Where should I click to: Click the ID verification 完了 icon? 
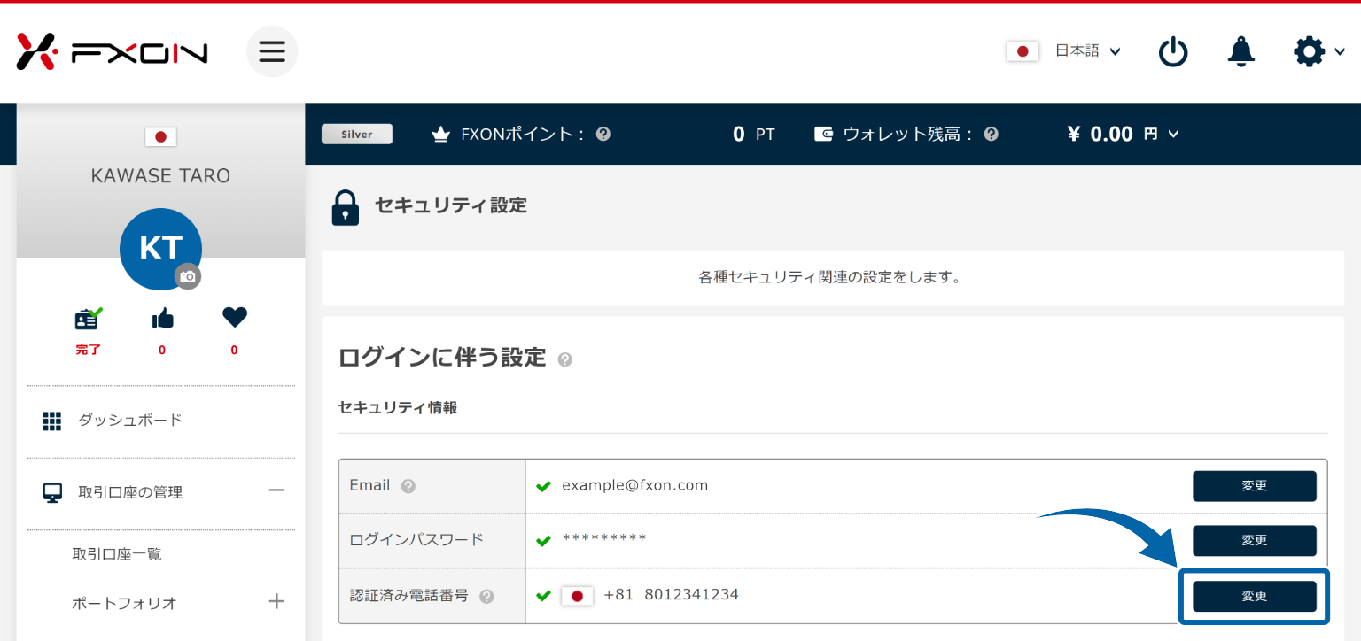point(89,319)
